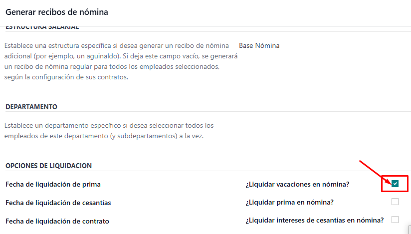Click the red arrow annotation tip
411x234 pixels.
[391, 182]
